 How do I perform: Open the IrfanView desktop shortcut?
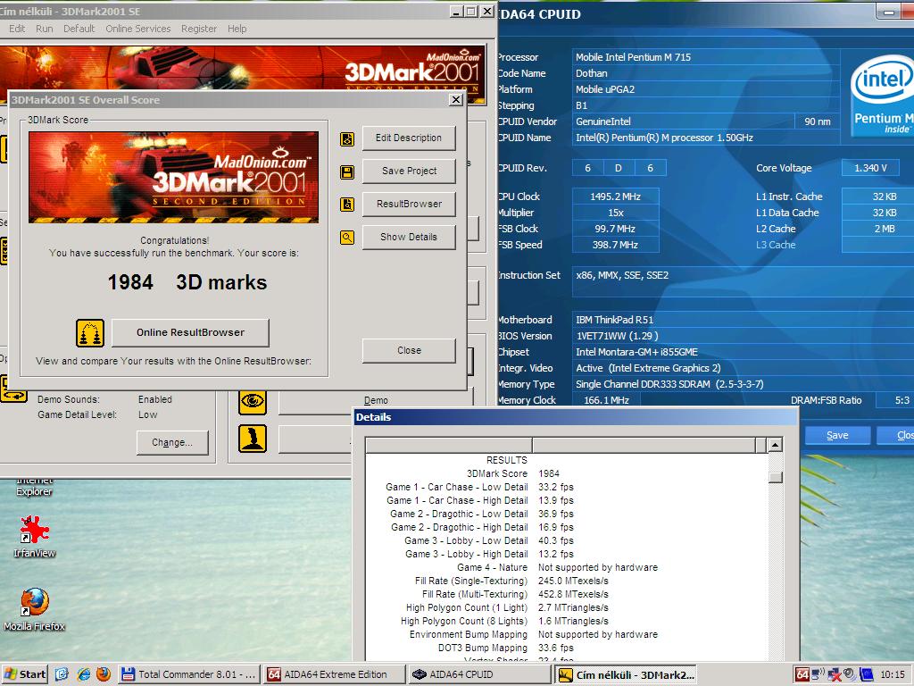point(35,537)
